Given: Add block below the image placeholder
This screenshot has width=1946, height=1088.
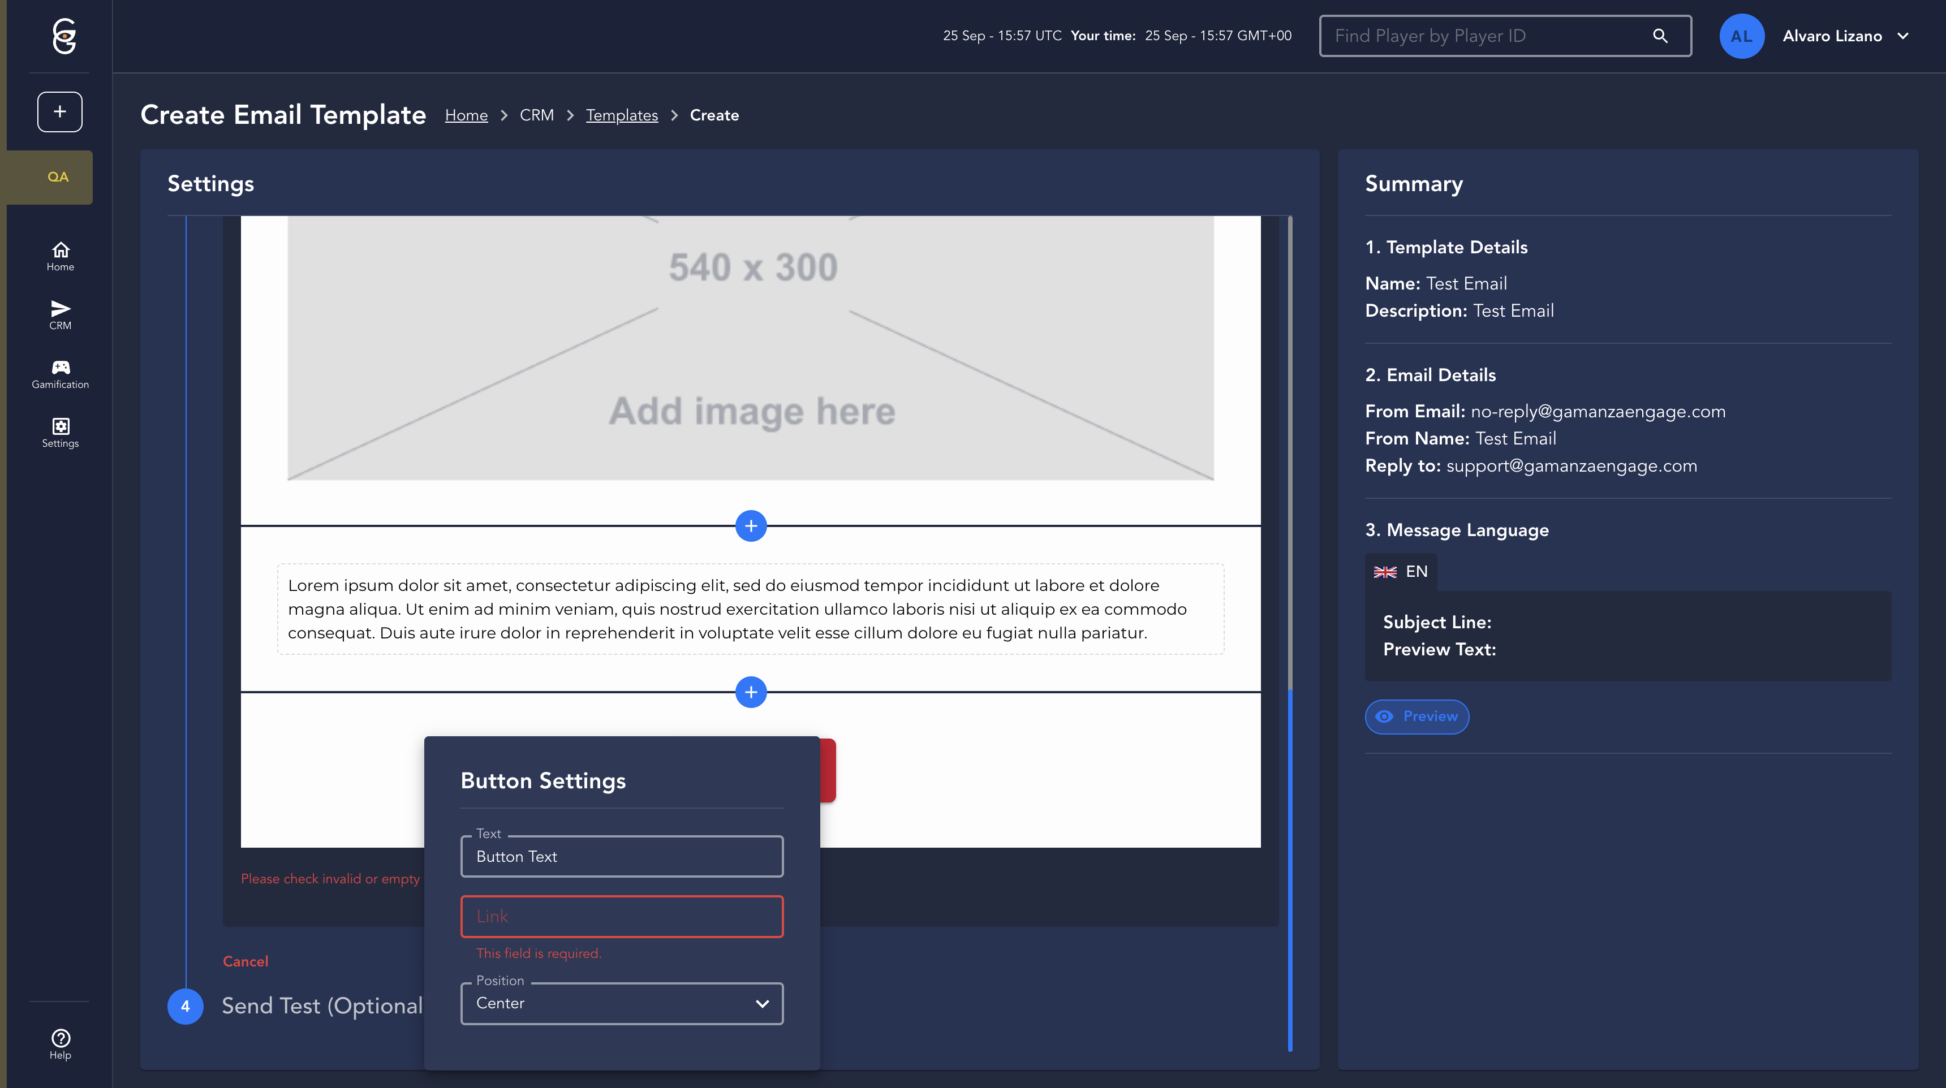Looking at the screenshot, I should click(751, 525).
